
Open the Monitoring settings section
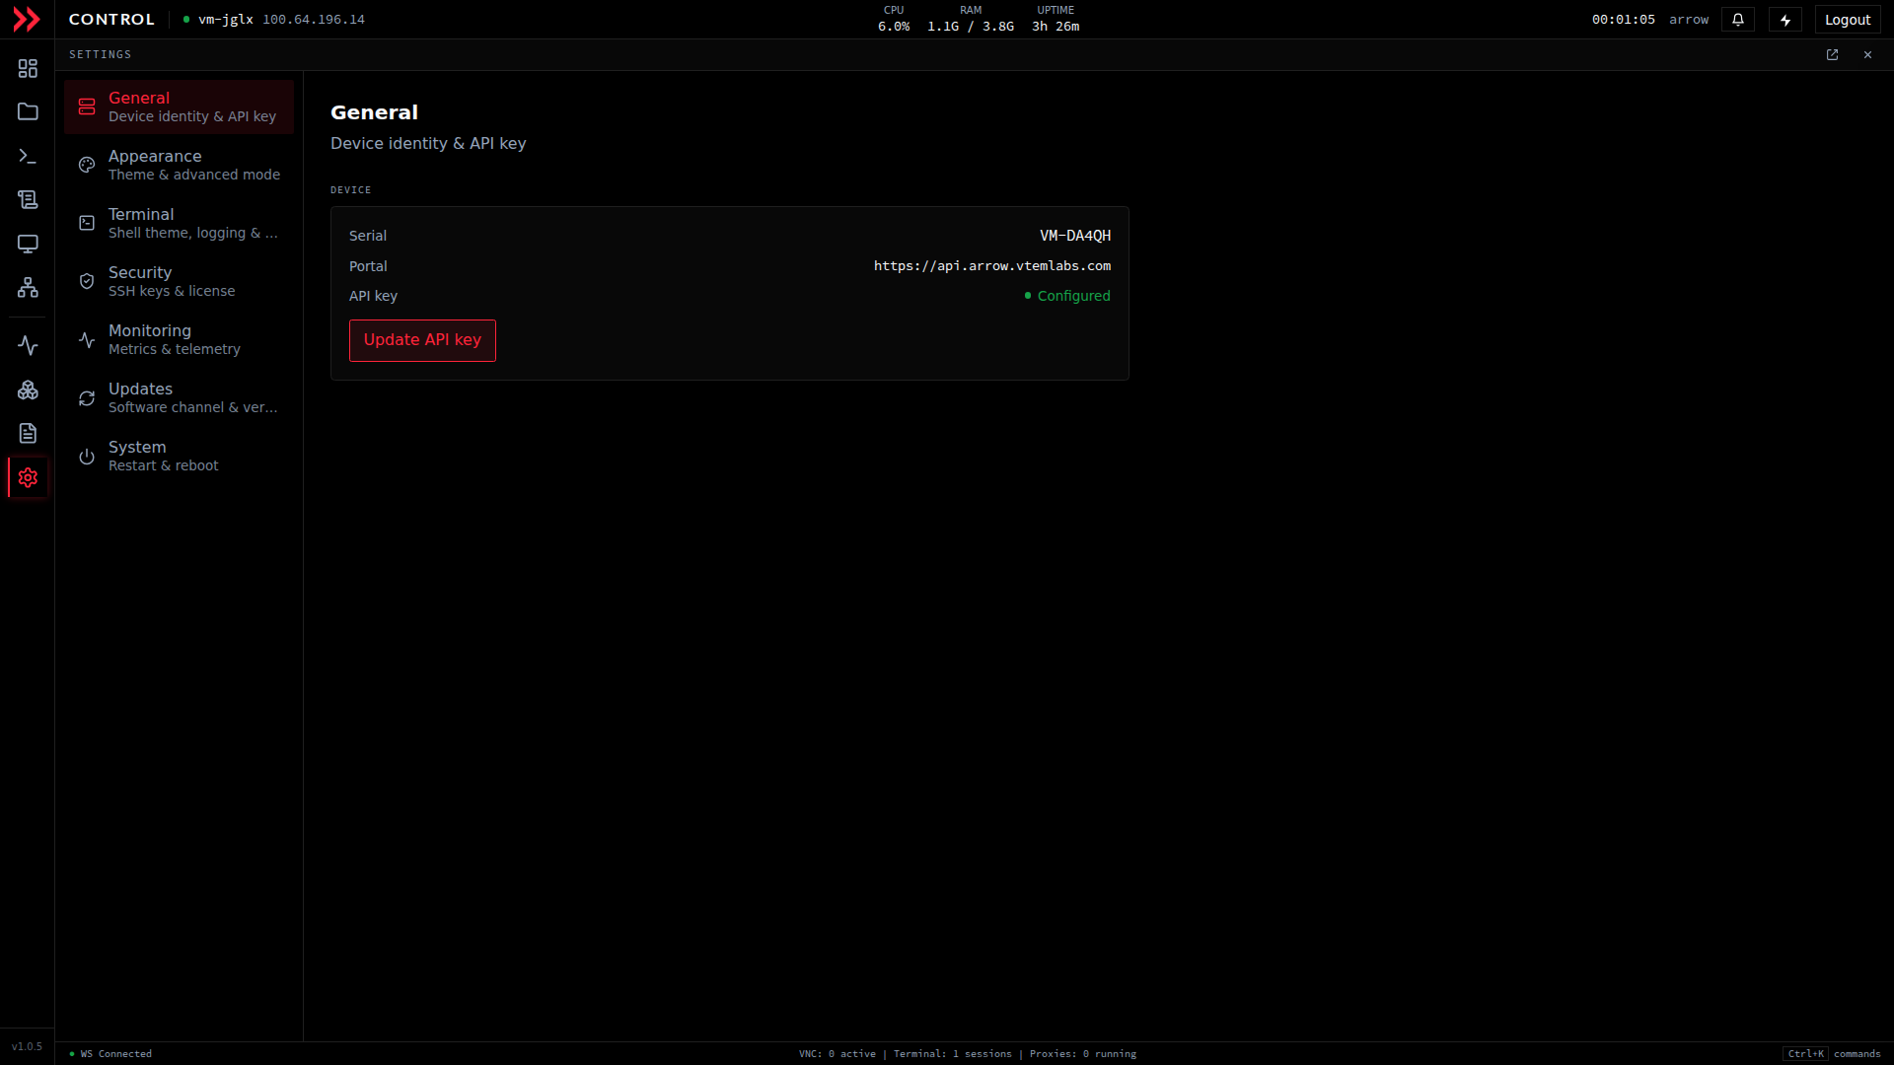click(180, 339)
